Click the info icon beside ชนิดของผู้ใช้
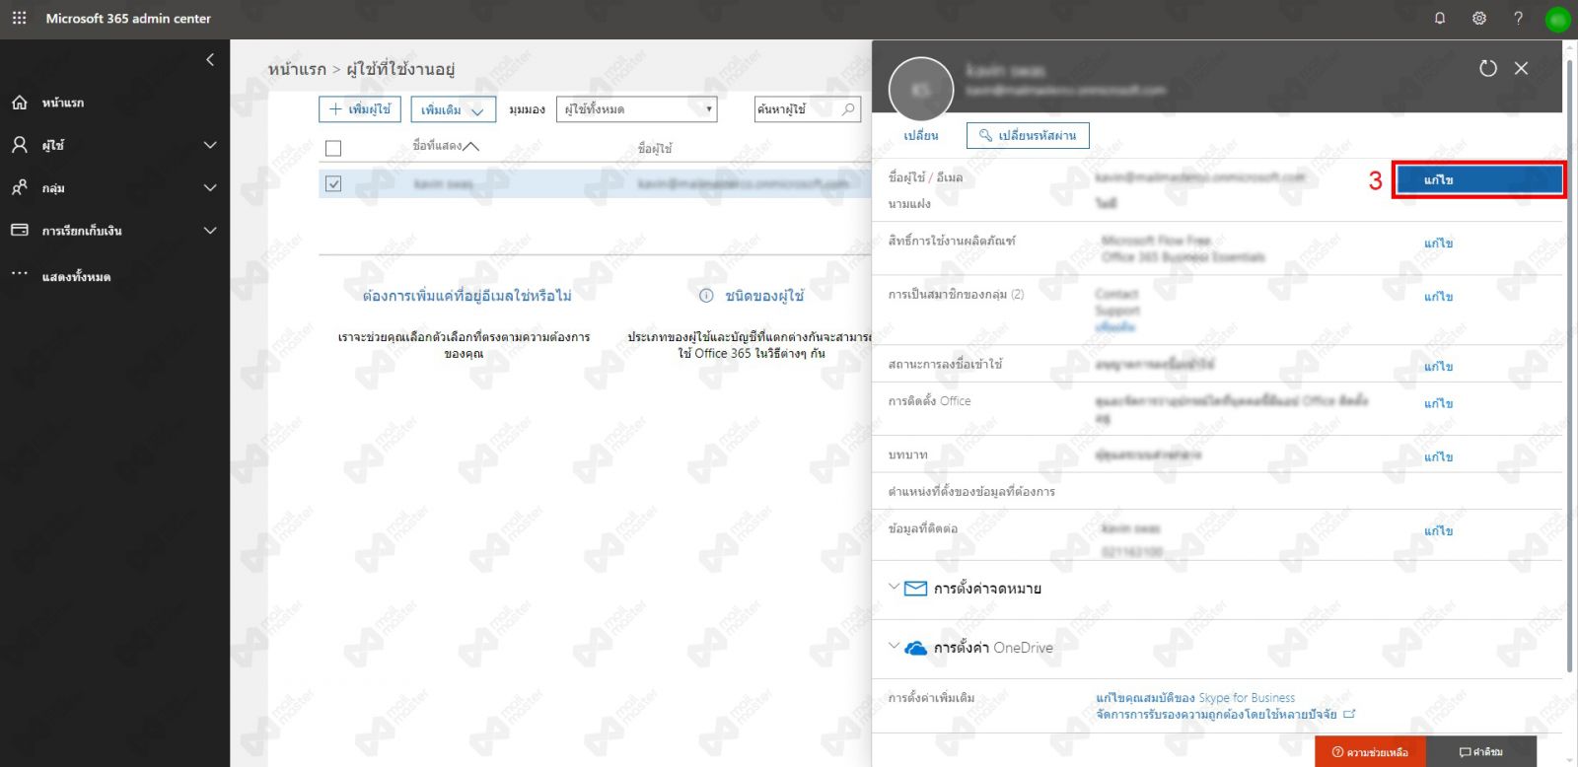 (706, 296)
